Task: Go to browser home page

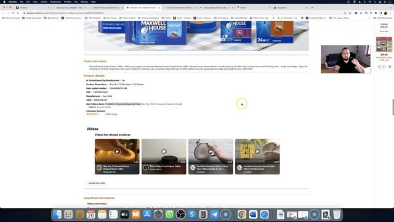Action: click(x=18, y=13)
